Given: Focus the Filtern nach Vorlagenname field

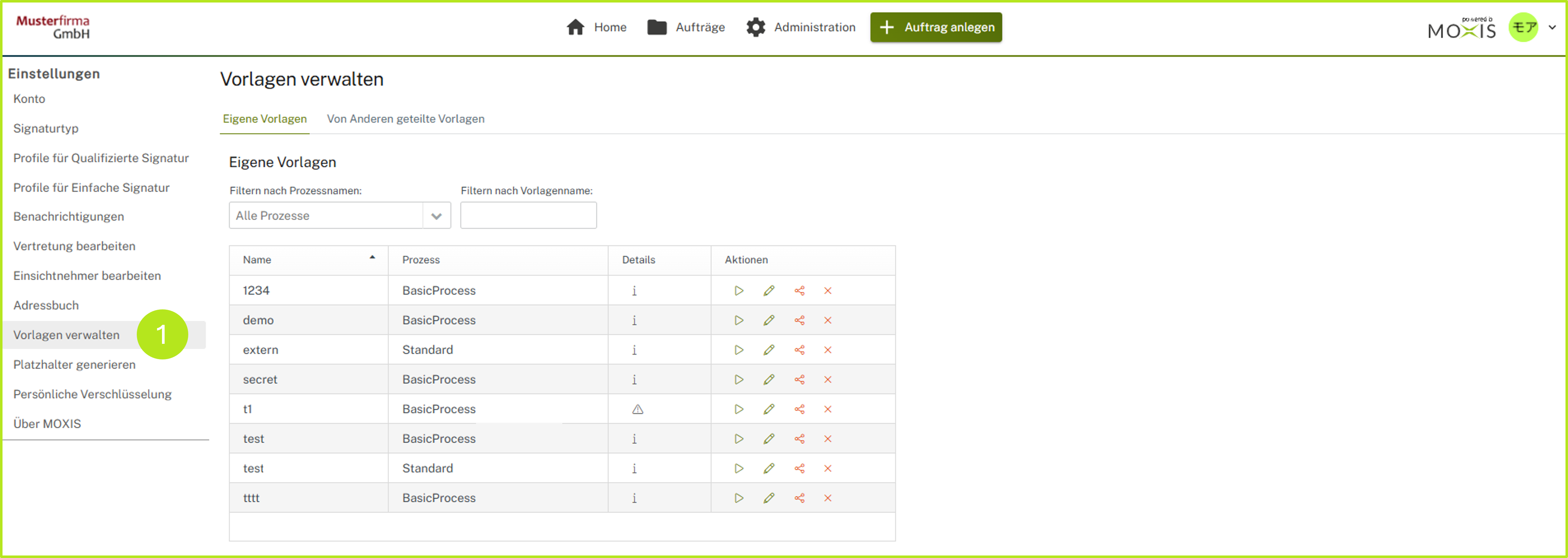Looking at the screenshot, I should 528,216.
